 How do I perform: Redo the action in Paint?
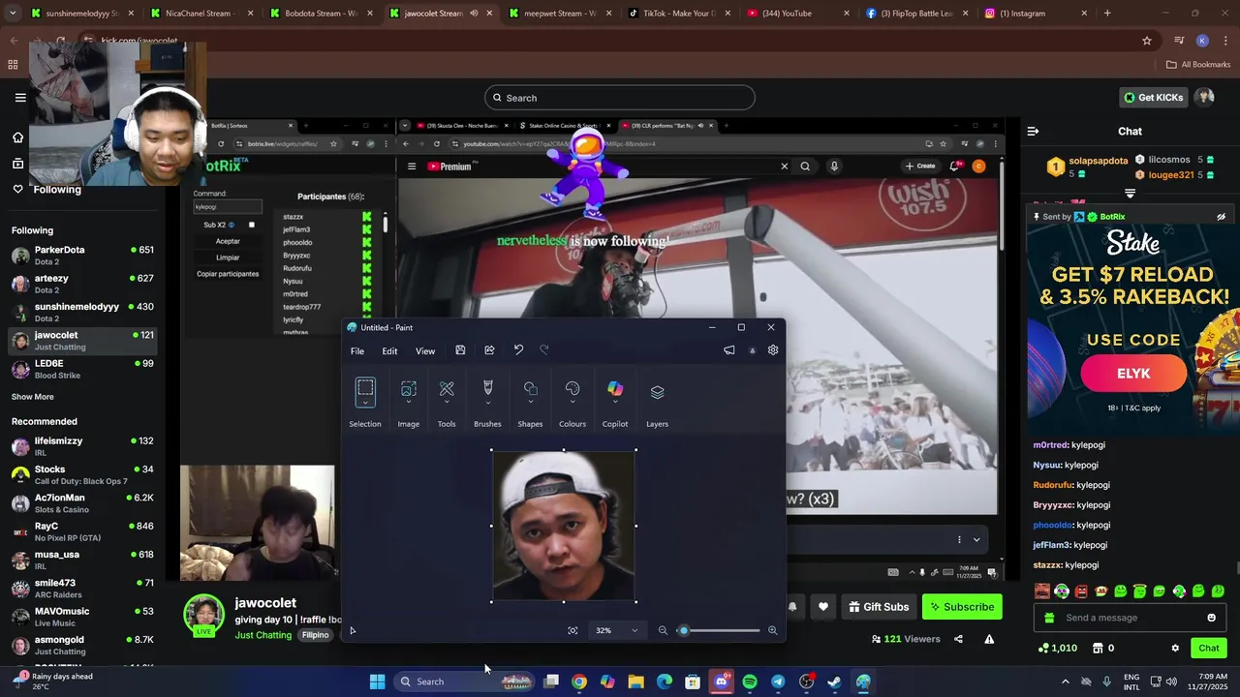click(543, 350)
